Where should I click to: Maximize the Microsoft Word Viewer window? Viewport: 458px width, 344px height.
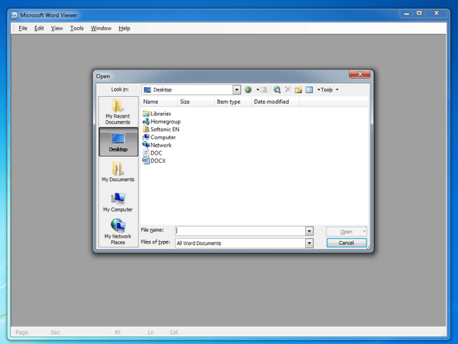pyautogui.click(x=420, y=13)
